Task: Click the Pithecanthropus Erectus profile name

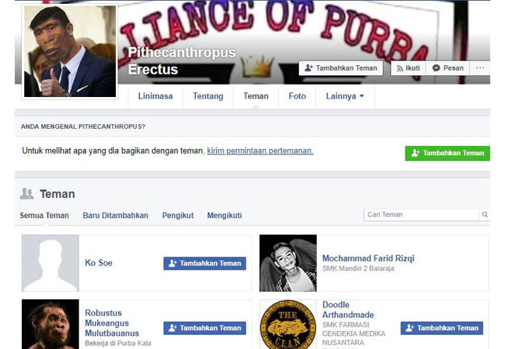Action: pos(182,60)
